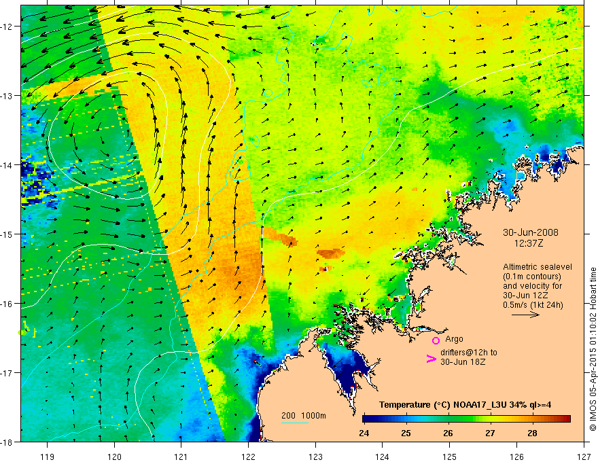The width and height of the screenshot is (598, 462).
Task: Click the 'and velocity for' caption line
Action: [532, 286]
